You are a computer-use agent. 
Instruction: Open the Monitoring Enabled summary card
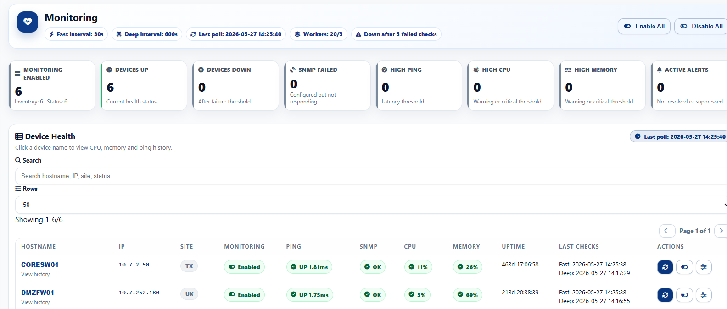coord(52,86)
